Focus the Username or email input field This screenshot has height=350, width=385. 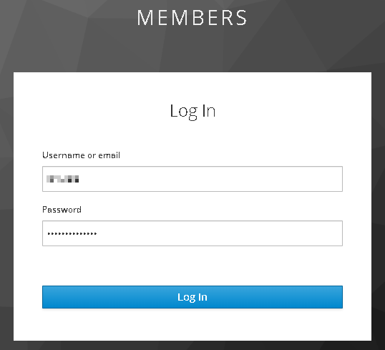coord(192,179)
